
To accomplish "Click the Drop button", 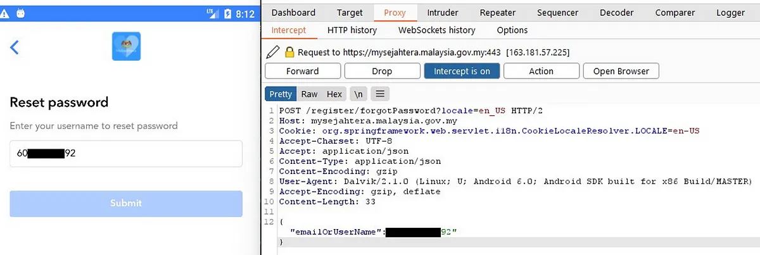I will (x=382, y=71).
